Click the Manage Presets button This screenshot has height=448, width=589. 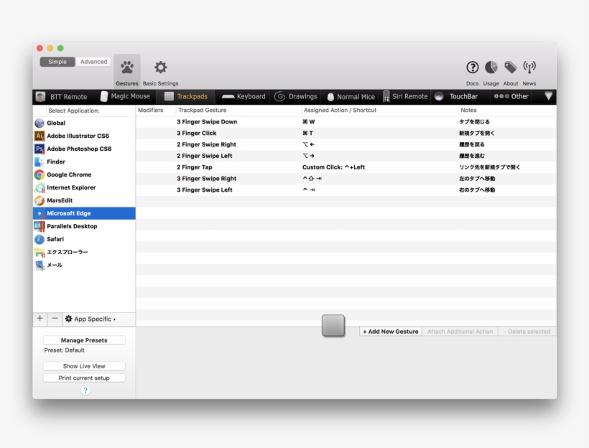coord(84,340)
